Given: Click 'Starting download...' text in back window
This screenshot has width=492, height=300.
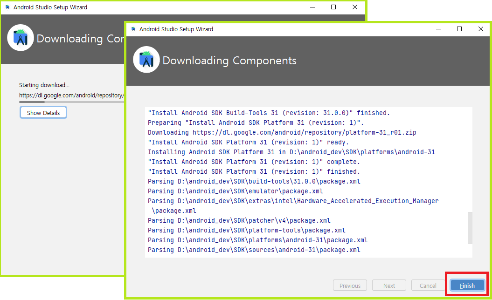Looking at the screenshot, I should (44, 85).
